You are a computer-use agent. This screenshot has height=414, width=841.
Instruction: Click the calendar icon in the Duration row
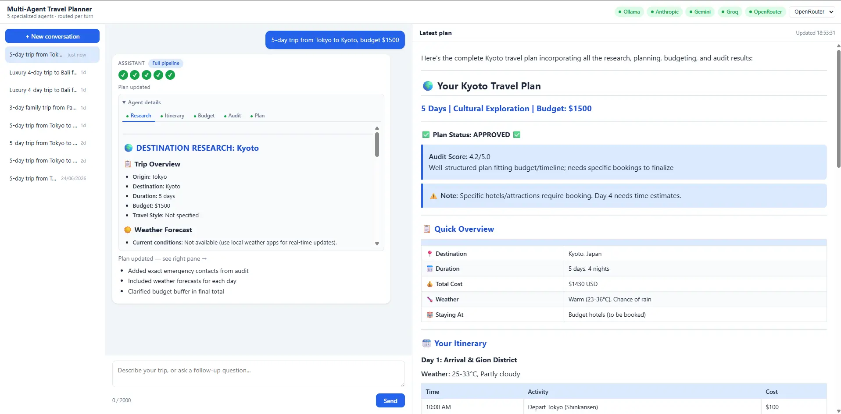point(430,269)
